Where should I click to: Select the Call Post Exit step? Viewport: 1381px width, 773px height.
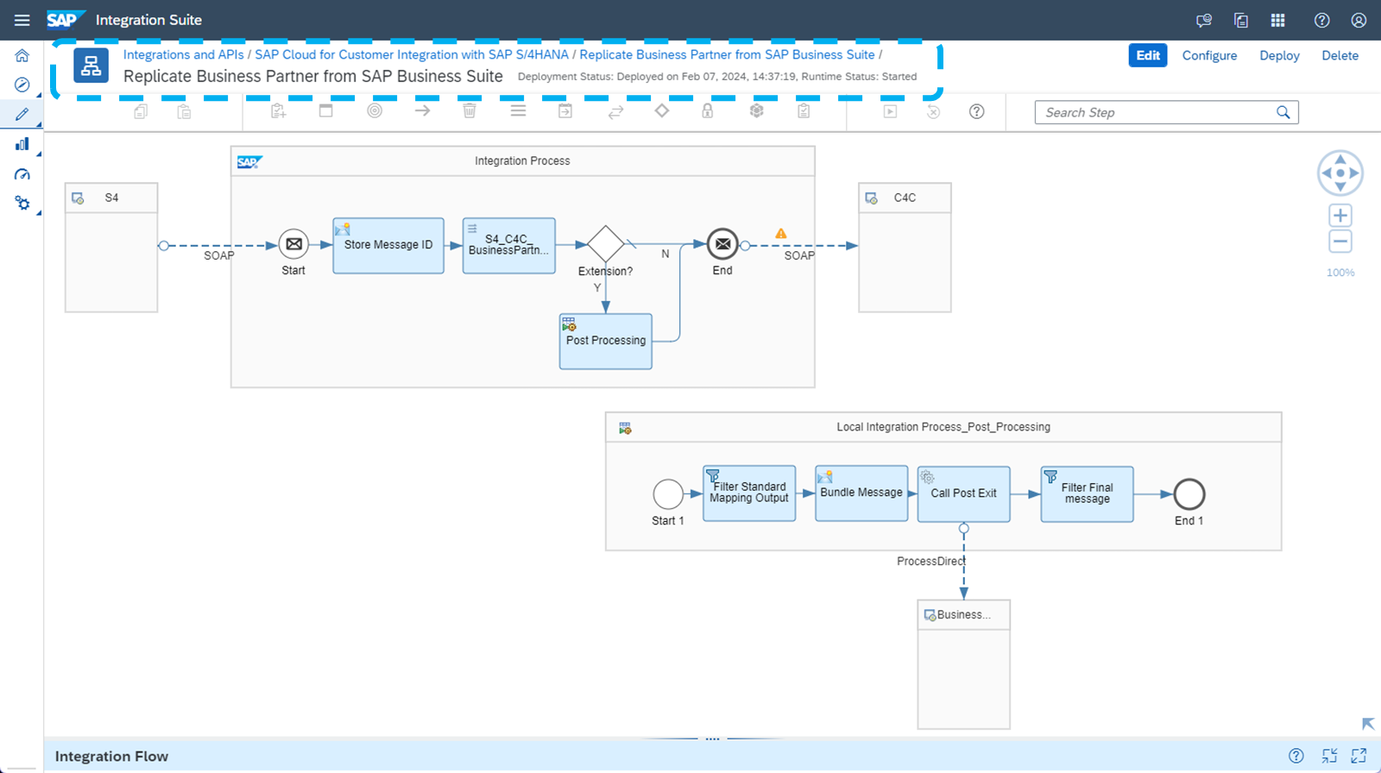point(963,493)
